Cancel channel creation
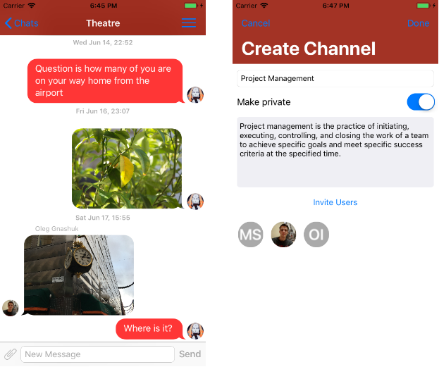Image resolution: width=439 pixels, height=367 pixels. click(x=256, y=23)
